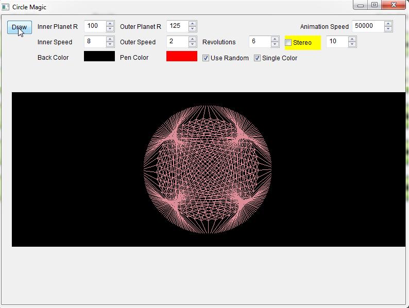Viewport: 409px width, 308px height.
Task: Click the Circle Magic window icon
Action: pos(6,7)
